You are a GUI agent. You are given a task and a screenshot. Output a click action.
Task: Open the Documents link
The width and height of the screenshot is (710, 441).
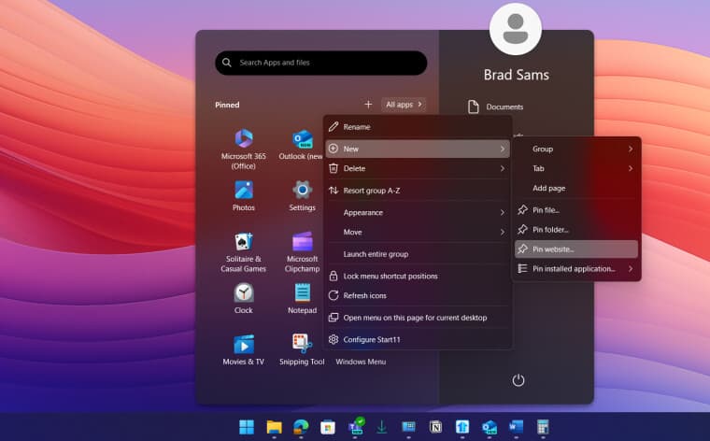[x=504, y=107]
